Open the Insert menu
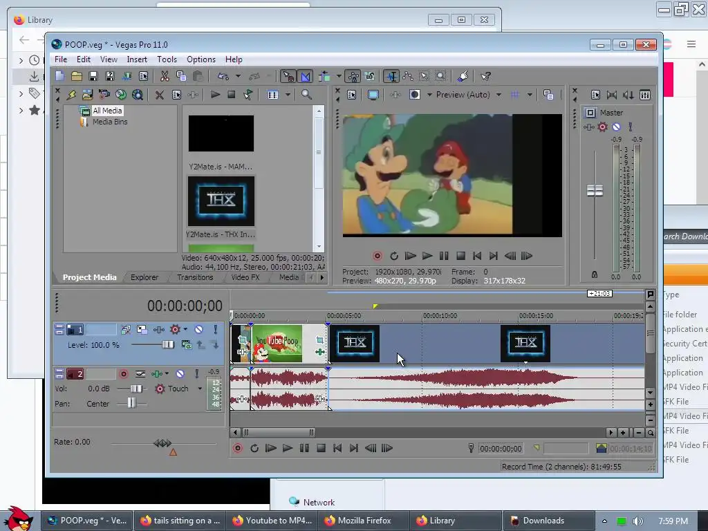The height and width of the screenshot is (531, 708). coord(137,59)
